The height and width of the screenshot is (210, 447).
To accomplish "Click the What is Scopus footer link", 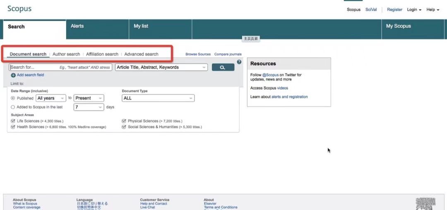I will click(25, 204).
